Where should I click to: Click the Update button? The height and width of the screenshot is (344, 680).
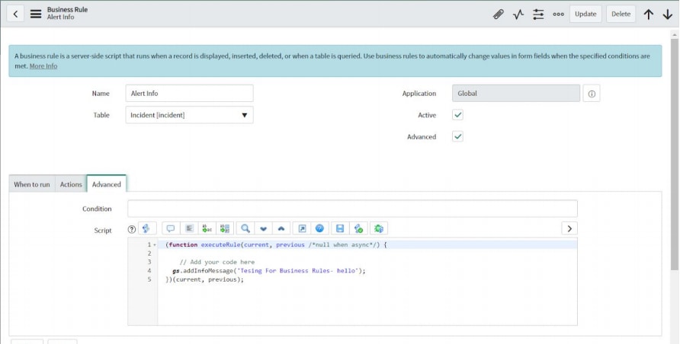pos(585,14)
